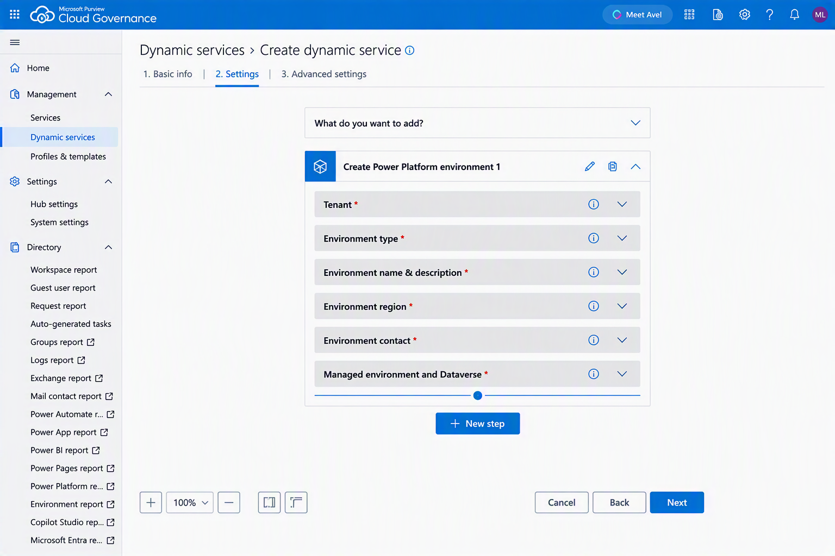
Task: Zoom in with the plus button
Action: pyautogui.click(x=151, y=502)
